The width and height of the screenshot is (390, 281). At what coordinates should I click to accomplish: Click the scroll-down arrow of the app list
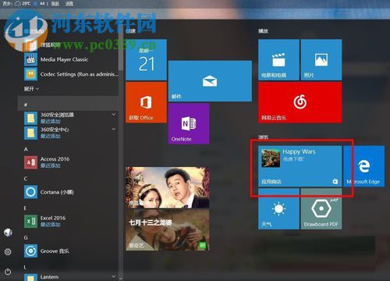121,278
